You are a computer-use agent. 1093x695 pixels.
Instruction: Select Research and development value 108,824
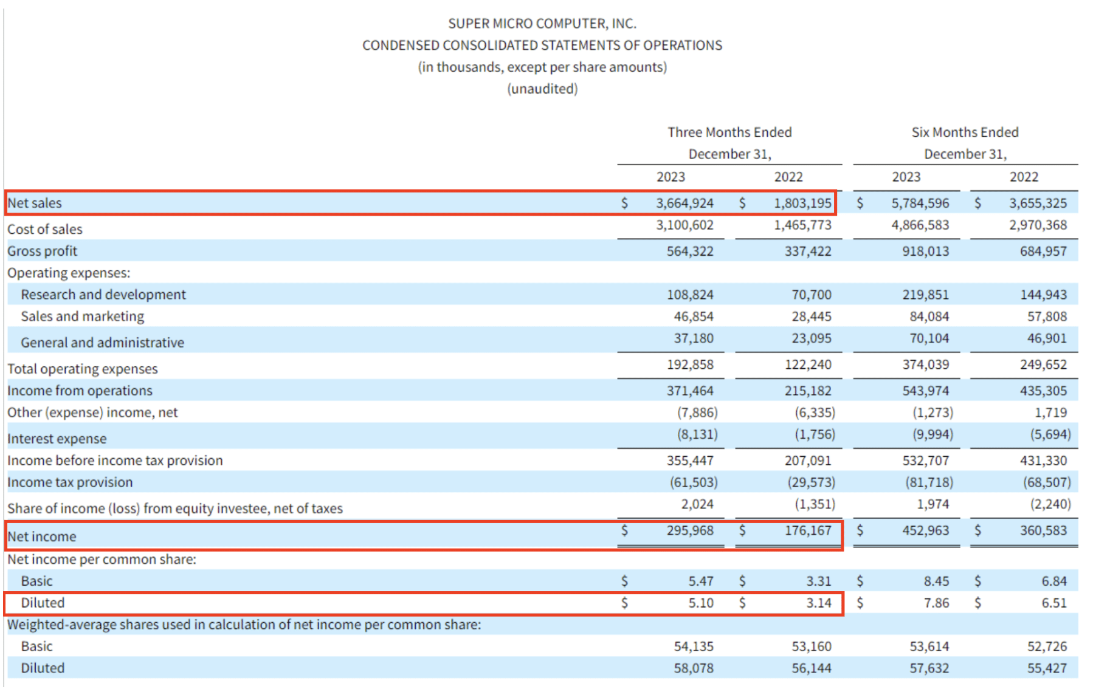pyautogui.click(x=690, y=295)
